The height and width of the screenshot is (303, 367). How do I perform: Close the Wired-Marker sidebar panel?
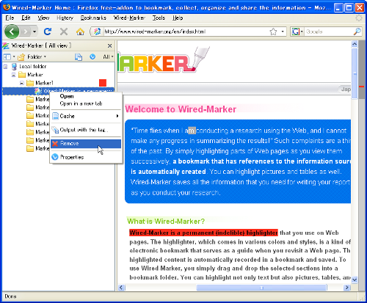pos(109,45)
